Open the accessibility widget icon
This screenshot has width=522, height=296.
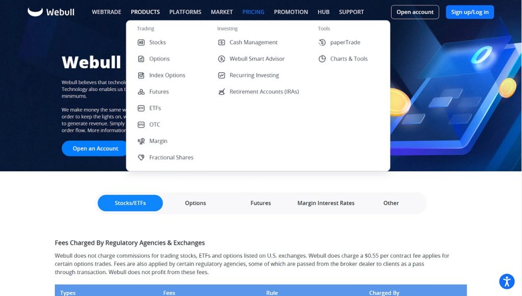point(506,281)
